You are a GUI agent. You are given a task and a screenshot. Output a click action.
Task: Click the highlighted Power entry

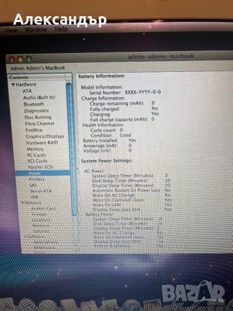click(x=43, y=173)
